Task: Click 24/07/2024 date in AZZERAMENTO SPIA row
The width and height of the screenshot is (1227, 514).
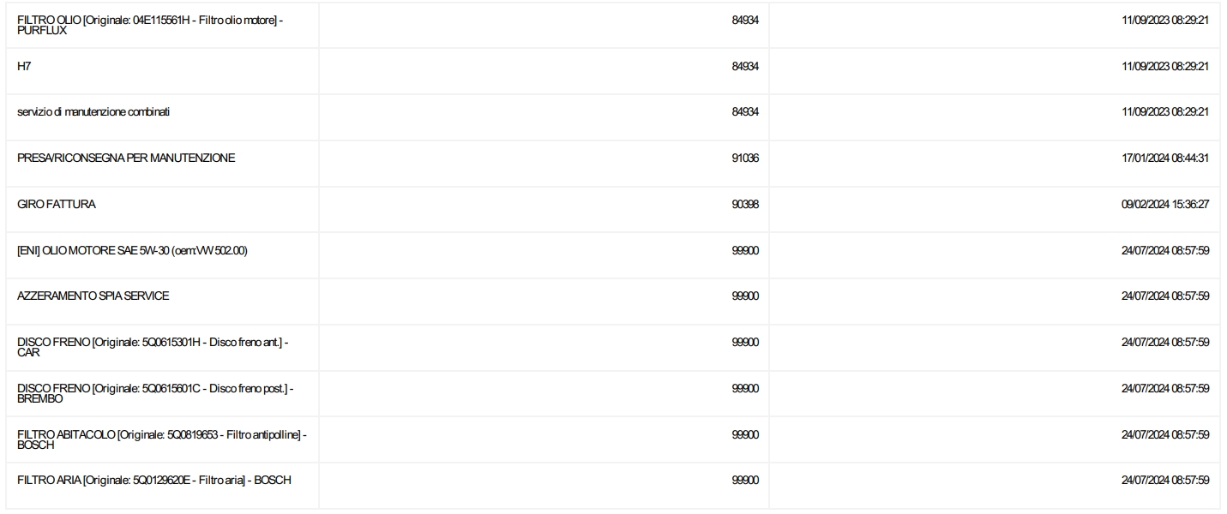Action: [1164, 296]
